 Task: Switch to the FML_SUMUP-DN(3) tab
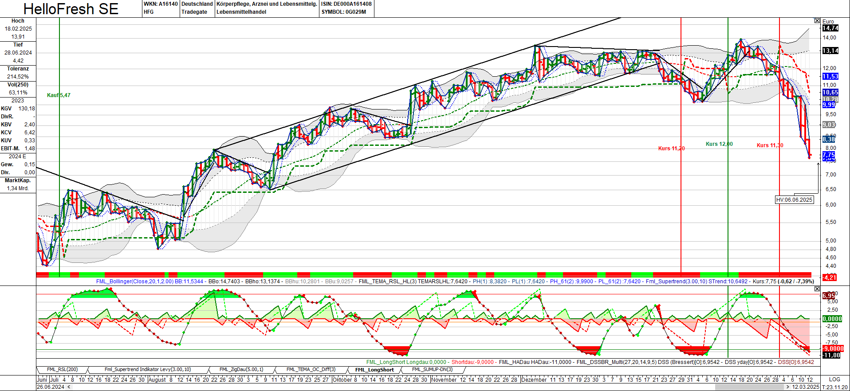[x=432, y=370]
